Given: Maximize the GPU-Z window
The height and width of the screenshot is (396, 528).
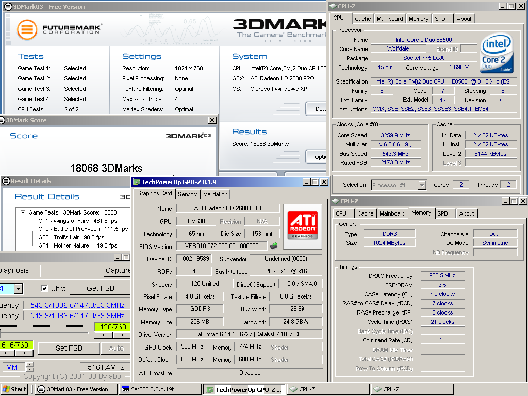Looking at the screenshot, I should click(x=315, y=182).
